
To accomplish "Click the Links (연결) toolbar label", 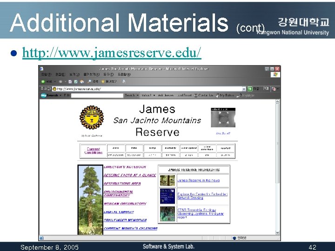I will point(266,89).
